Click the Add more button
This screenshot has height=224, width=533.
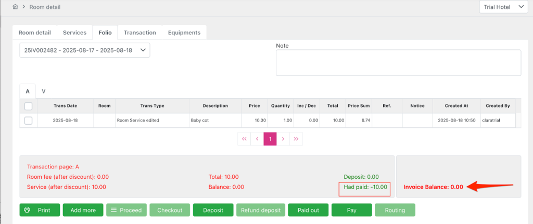coord(83,210)
